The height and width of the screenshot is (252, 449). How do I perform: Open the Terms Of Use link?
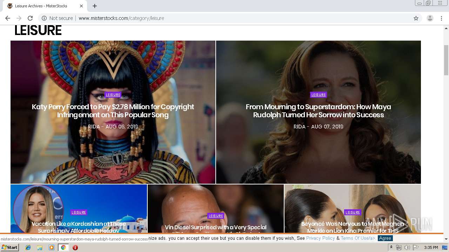pyautogui.click(x=358, y=238)
